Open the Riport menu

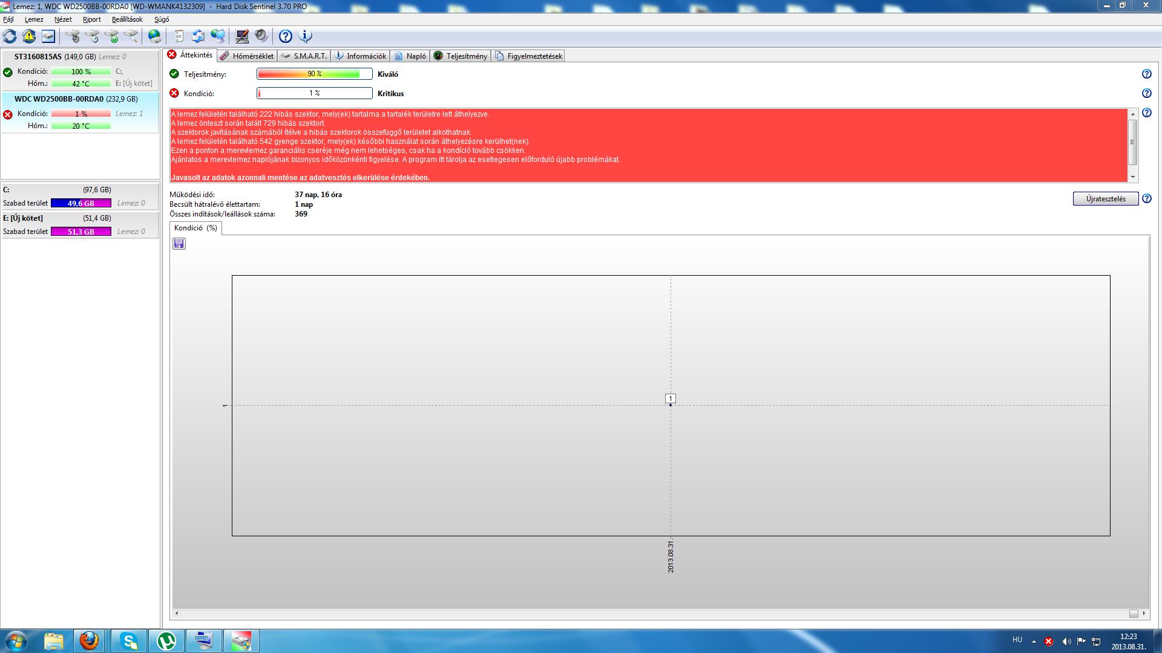tap(92, 19)
